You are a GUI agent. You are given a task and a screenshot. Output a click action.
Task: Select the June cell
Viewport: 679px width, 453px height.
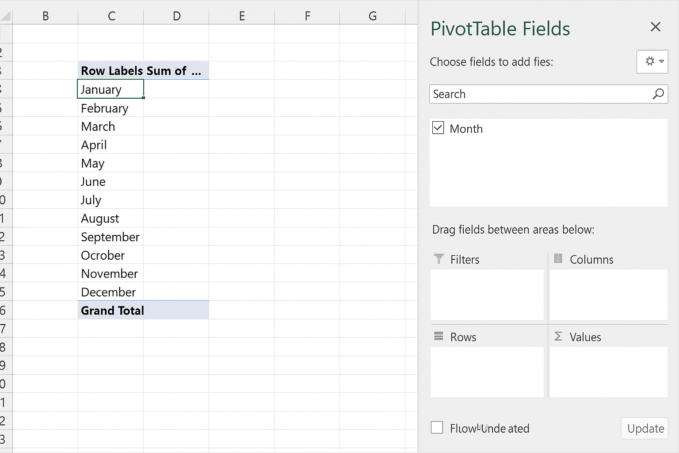pyautogui.click(x=111, y=181)
